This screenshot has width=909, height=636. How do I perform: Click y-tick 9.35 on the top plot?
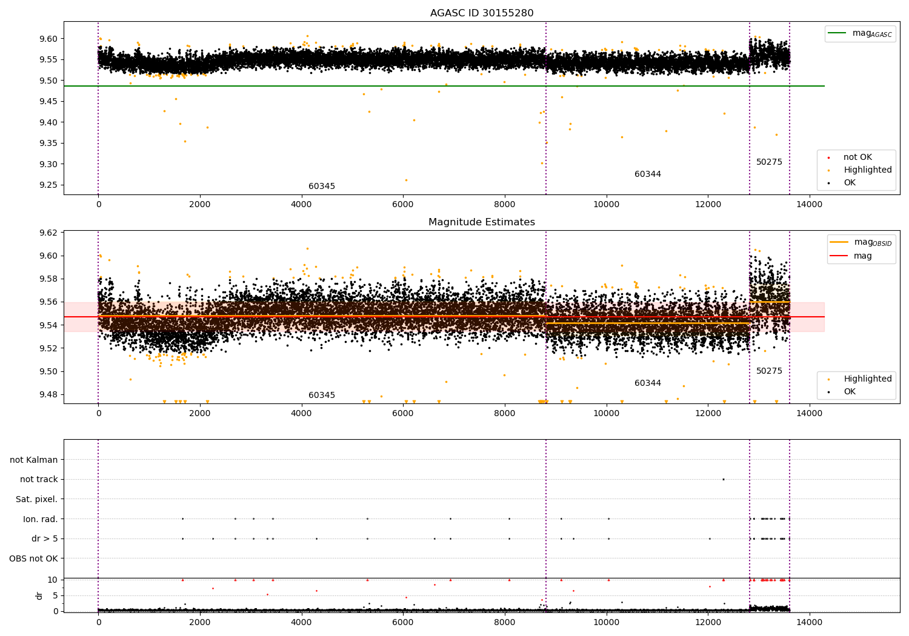tap(47, 144)
